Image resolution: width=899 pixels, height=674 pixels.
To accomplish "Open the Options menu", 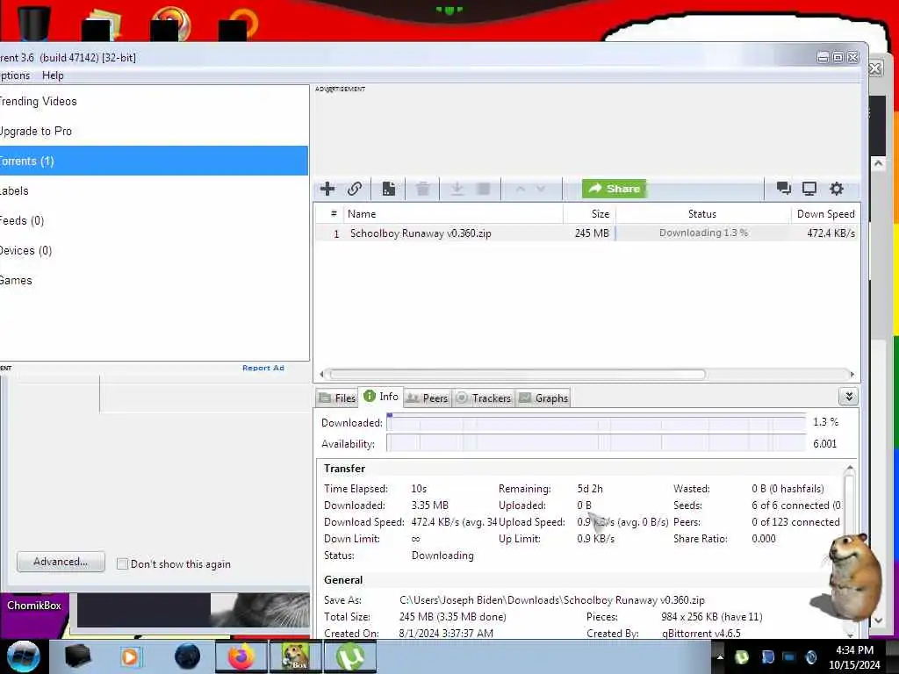I will [14, 75].
